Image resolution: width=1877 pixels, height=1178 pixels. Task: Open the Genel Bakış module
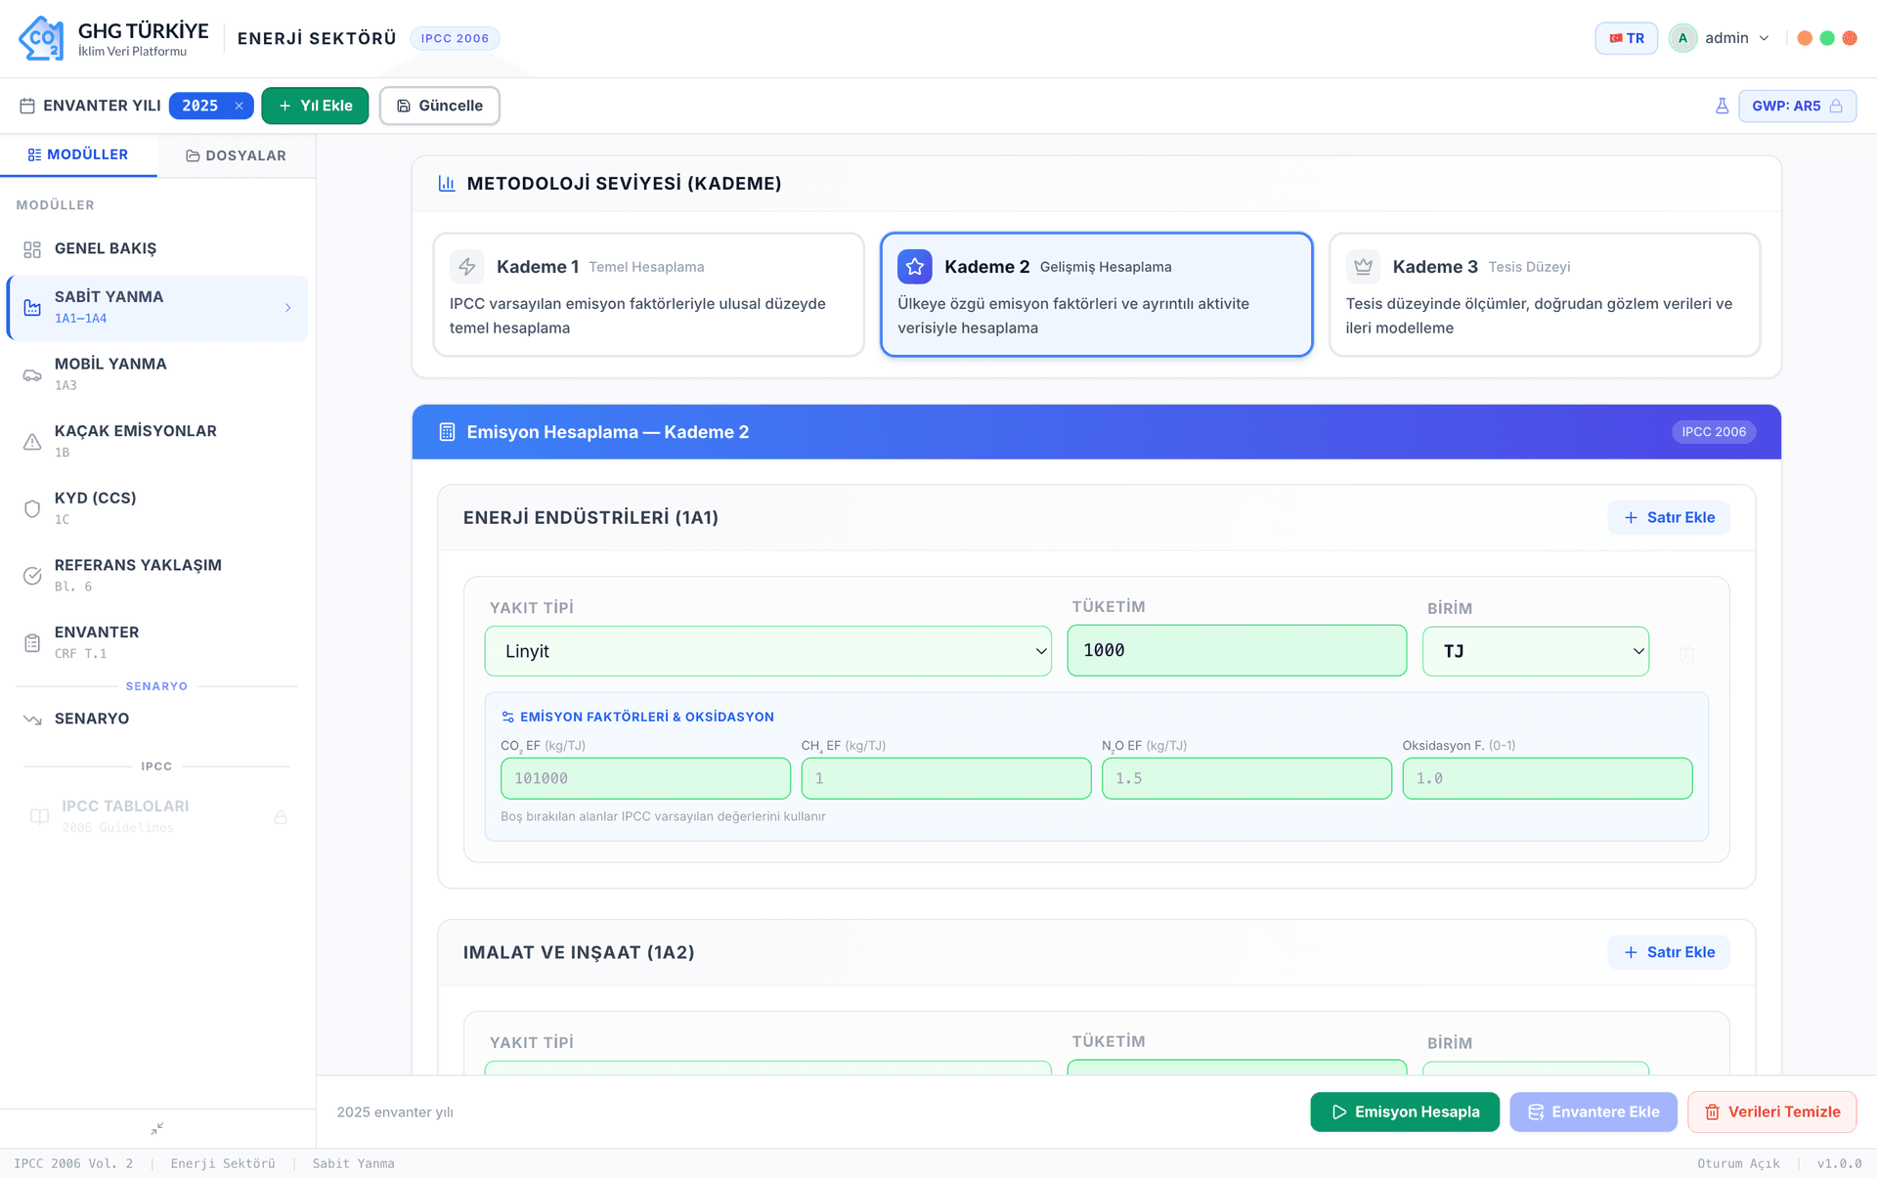coord(157,249)
